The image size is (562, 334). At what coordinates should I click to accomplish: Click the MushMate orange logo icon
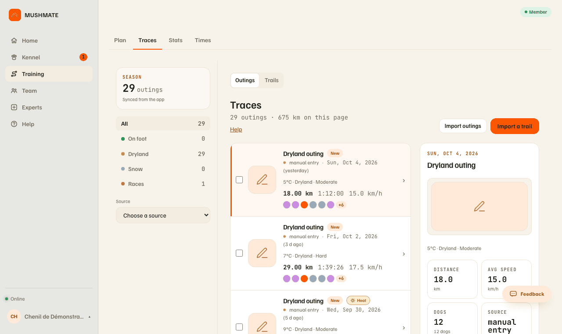pos(15,15)
